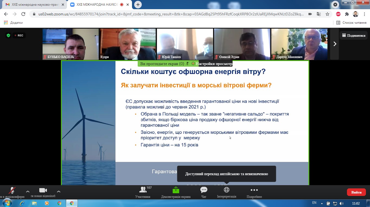Click the camera permission icon in address bar
The width and height of the screenshot is (370, 207).
(x=310, y=14)
